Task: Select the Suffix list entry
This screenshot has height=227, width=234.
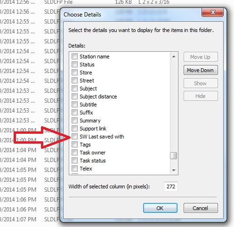Action: pos(86,113)
